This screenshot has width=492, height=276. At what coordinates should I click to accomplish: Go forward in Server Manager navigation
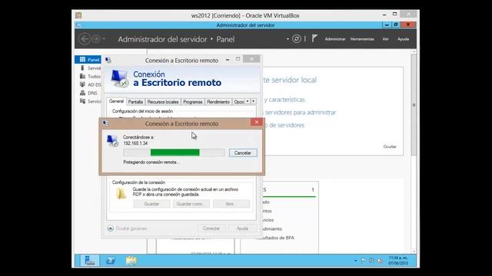pyautogui.click(x=96, y=39)
